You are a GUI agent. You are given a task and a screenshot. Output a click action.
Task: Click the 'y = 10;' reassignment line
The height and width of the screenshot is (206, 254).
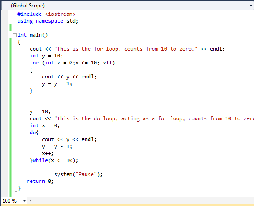[x=40, y=112]
